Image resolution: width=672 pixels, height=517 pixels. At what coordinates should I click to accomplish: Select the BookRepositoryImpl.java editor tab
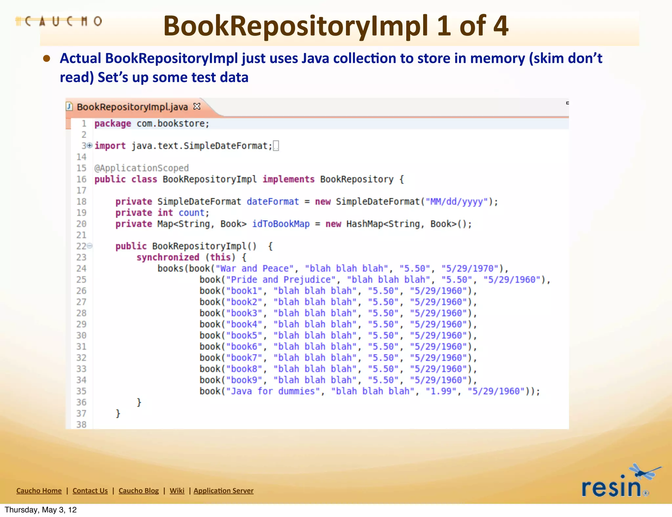pyautogui.click(x=132, y=107)
